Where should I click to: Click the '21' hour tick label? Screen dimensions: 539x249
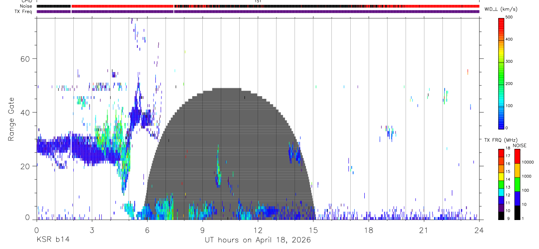coord(424,230)
